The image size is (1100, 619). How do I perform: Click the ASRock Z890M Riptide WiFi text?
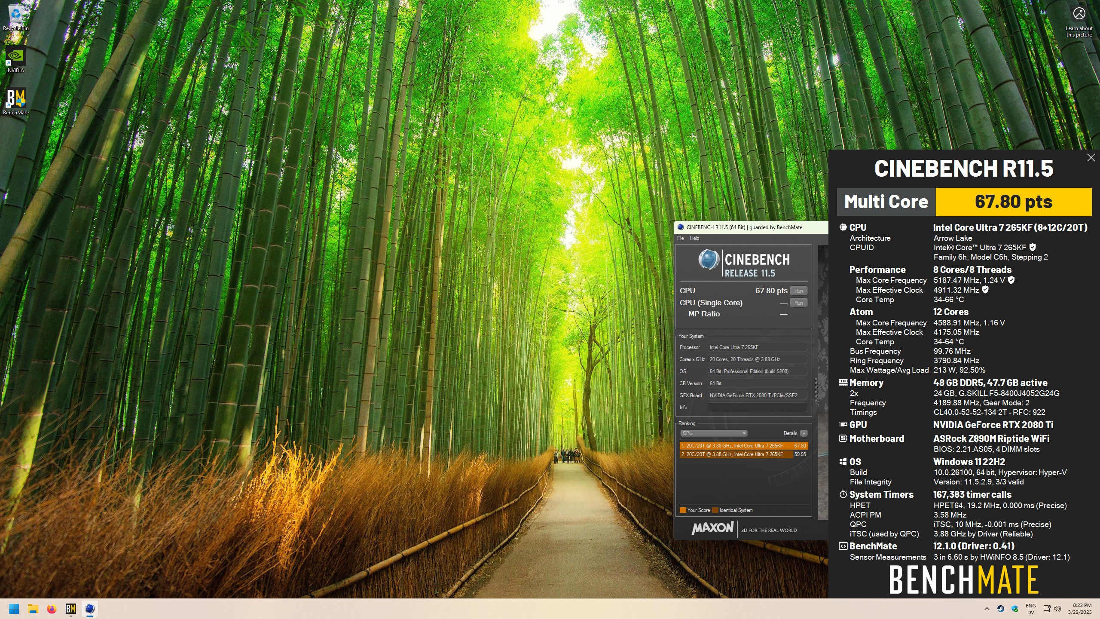991,438
